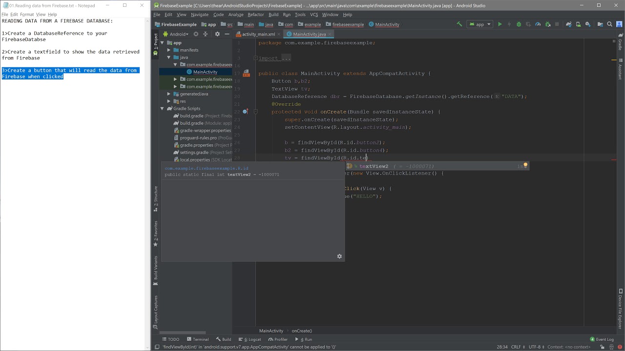Toggle the Device File Explorer side tab
This screenshot has height=351, width=625.
tap(621, 310)
